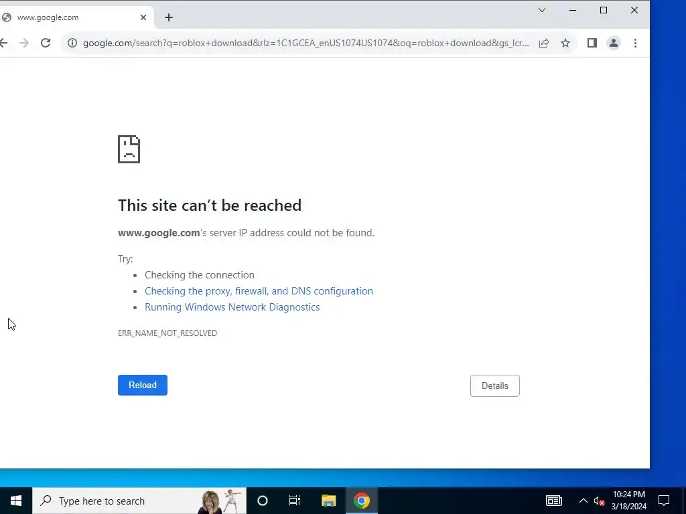Close the www.google.com tab
The image size is (686, 514).
143,17
